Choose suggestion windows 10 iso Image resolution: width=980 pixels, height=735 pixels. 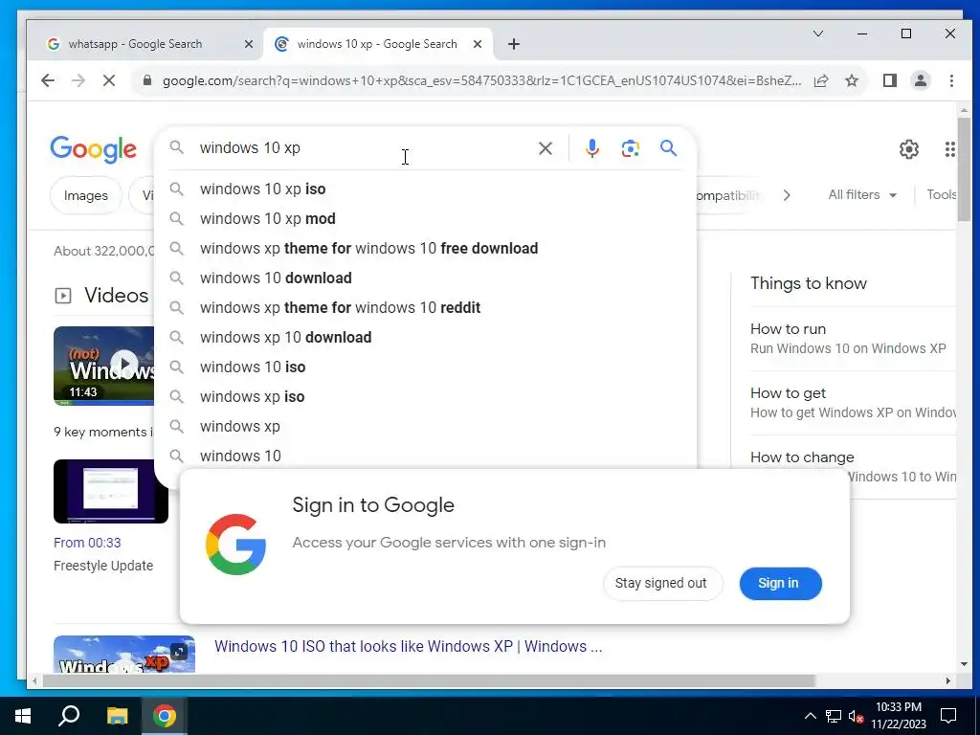click(425, 367)
